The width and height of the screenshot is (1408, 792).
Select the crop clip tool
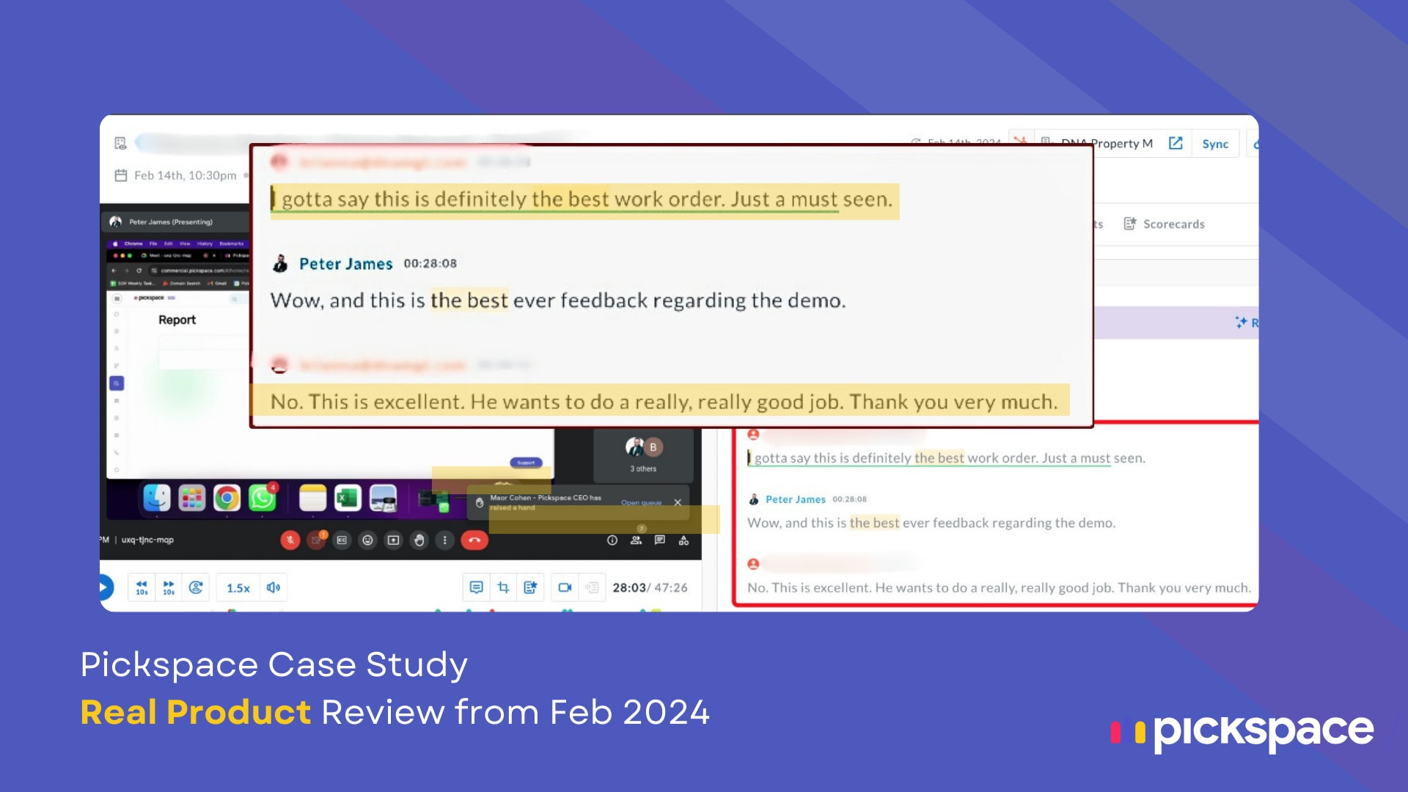click(503, 587)
